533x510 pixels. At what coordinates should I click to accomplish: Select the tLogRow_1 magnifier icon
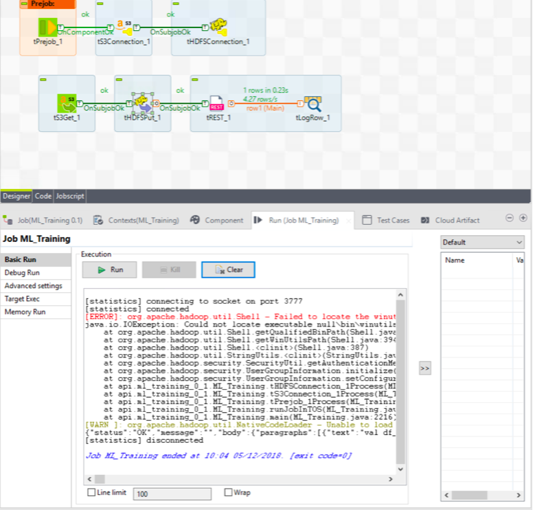tap(313, 104)
